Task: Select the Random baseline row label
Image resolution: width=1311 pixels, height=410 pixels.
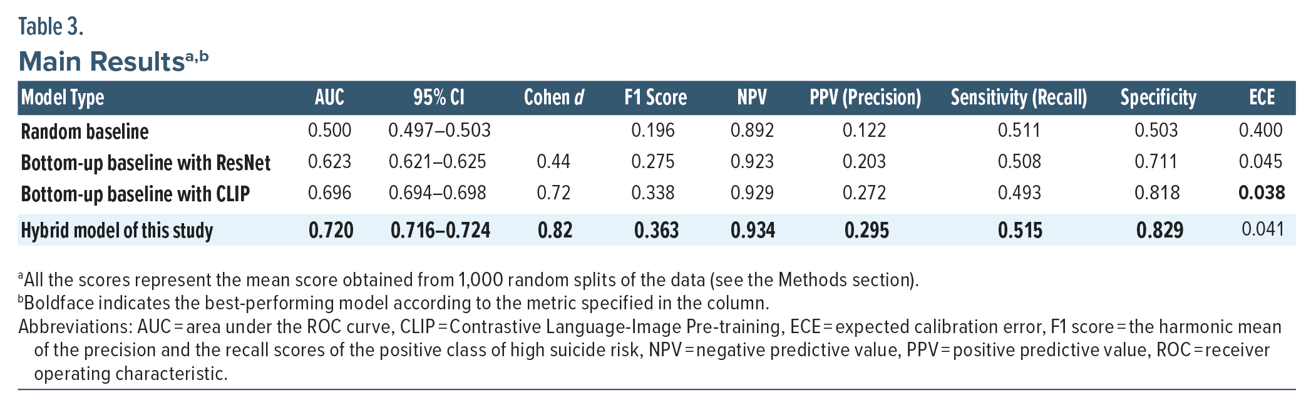Action: [85, 131]
